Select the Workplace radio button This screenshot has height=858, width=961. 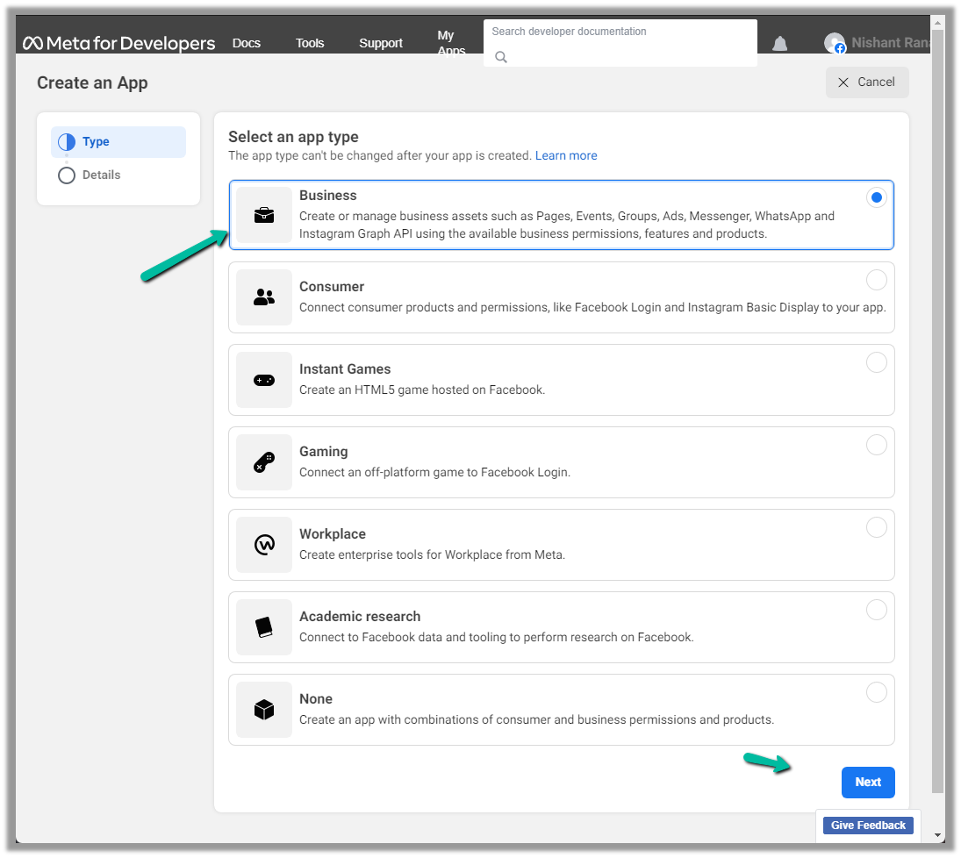click(876, 527)
